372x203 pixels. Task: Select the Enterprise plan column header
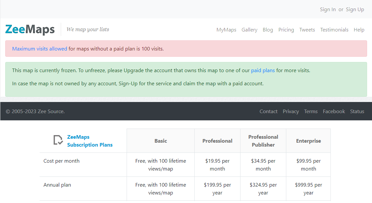(x=309, y=141)
